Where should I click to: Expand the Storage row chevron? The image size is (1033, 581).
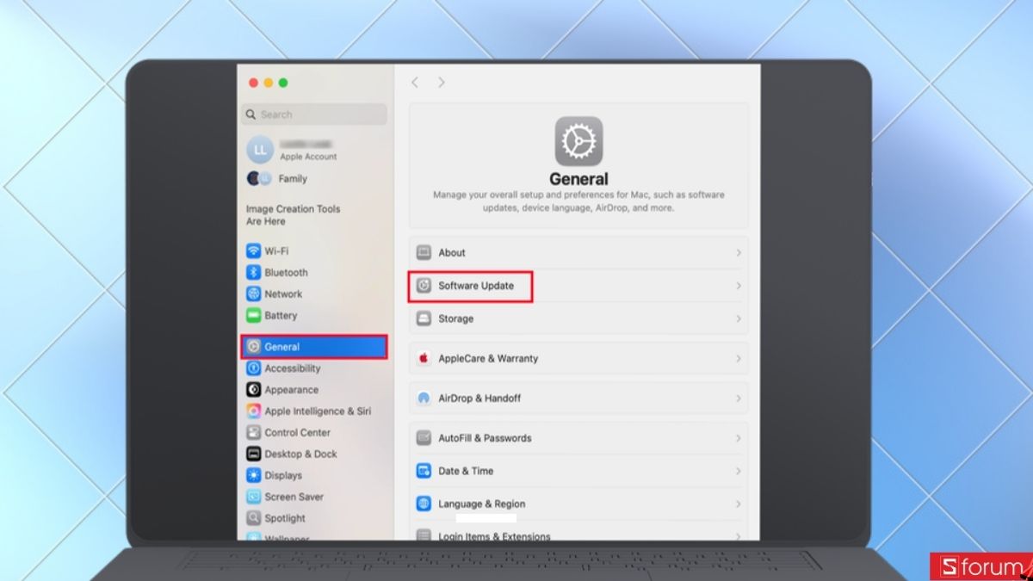739,318
